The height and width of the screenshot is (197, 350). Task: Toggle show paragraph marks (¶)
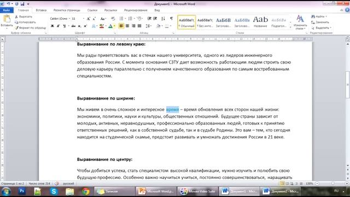coord(171,19)
